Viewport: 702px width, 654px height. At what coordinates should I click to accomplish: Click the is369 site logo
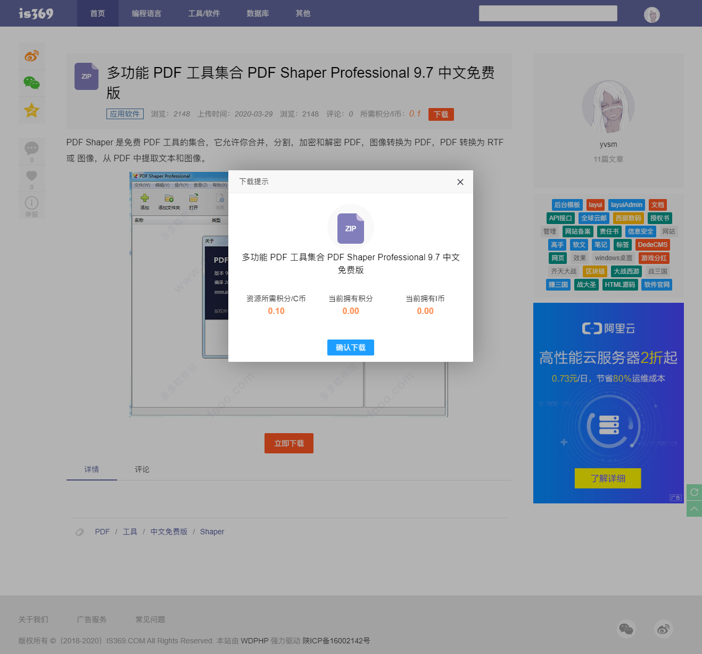(x=36, y=13)
